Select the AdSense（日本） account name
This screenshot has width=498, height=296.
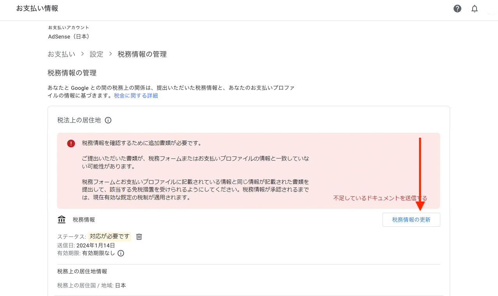tap(69, 37)
